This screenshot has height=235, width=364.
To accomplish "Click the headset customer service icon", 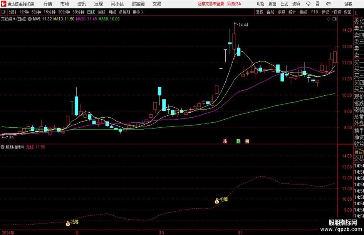I will point(308,4).
